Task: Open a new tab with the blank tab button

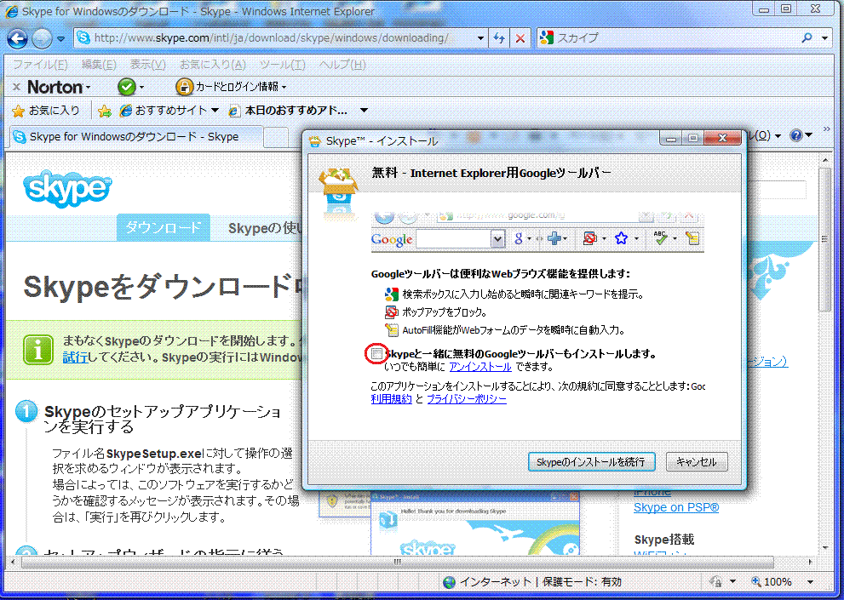Action: coord(276,137)
